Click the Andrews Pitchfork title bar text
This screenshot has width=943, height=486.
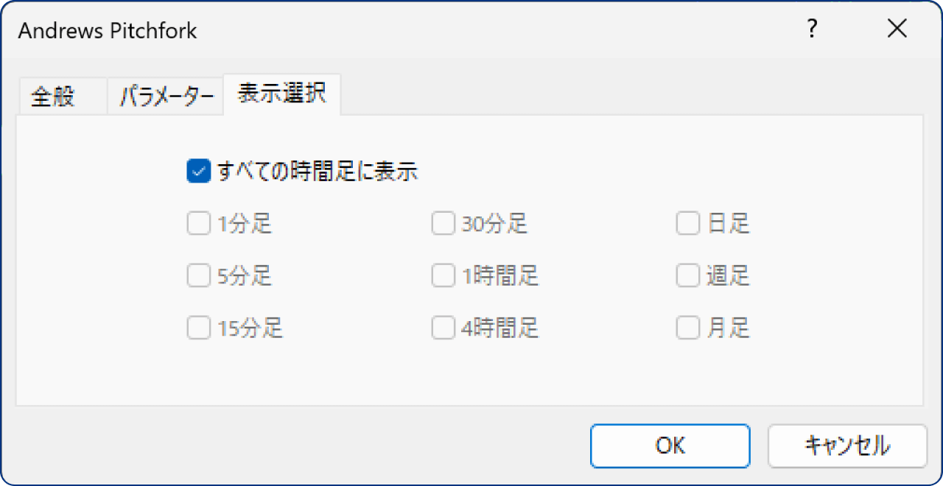pyautogui.click(x=108, y=31)
